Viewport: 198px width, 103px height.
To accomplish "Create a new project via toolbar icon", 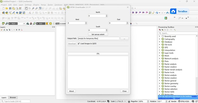I will pos(3,8).
